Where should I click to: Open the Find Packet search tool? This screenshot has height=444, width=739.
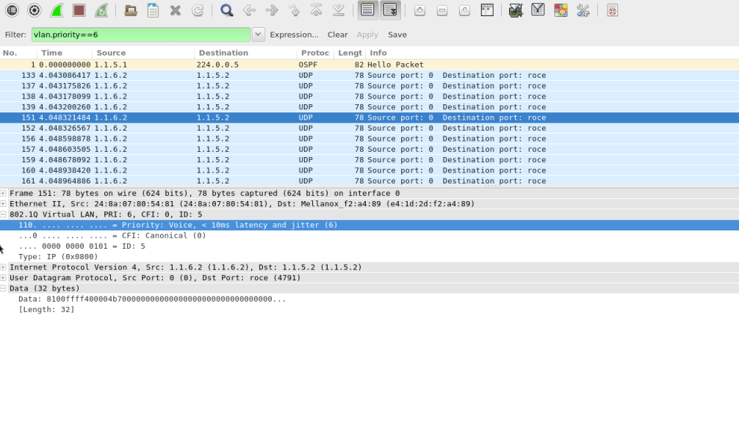point(228,10)
